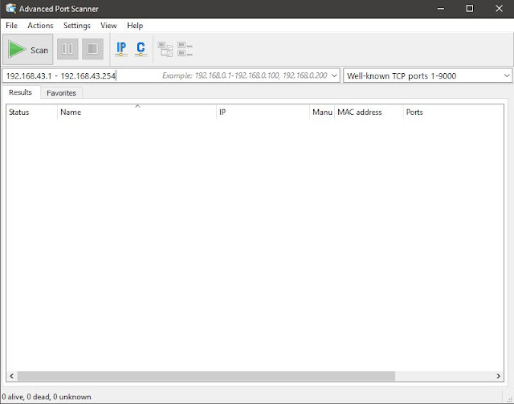Screen dimensions: 514x404
Task: Open the Well-known TCP ports dropdown
Action: pyautogui.click(x=427, y=75)
